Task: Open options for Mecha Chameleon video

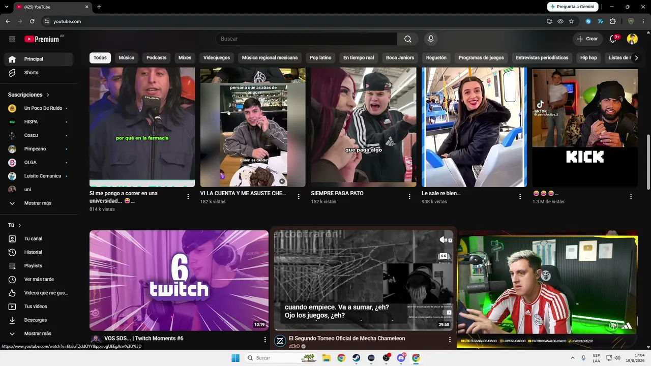Action: (450, 340)
